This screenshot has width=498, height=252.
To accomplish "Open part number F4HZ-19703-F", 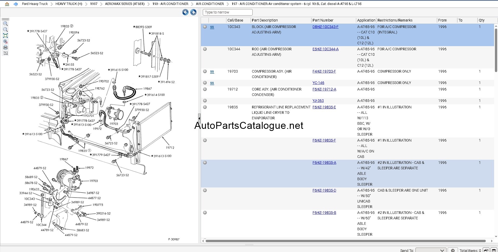I will [324, 71].
